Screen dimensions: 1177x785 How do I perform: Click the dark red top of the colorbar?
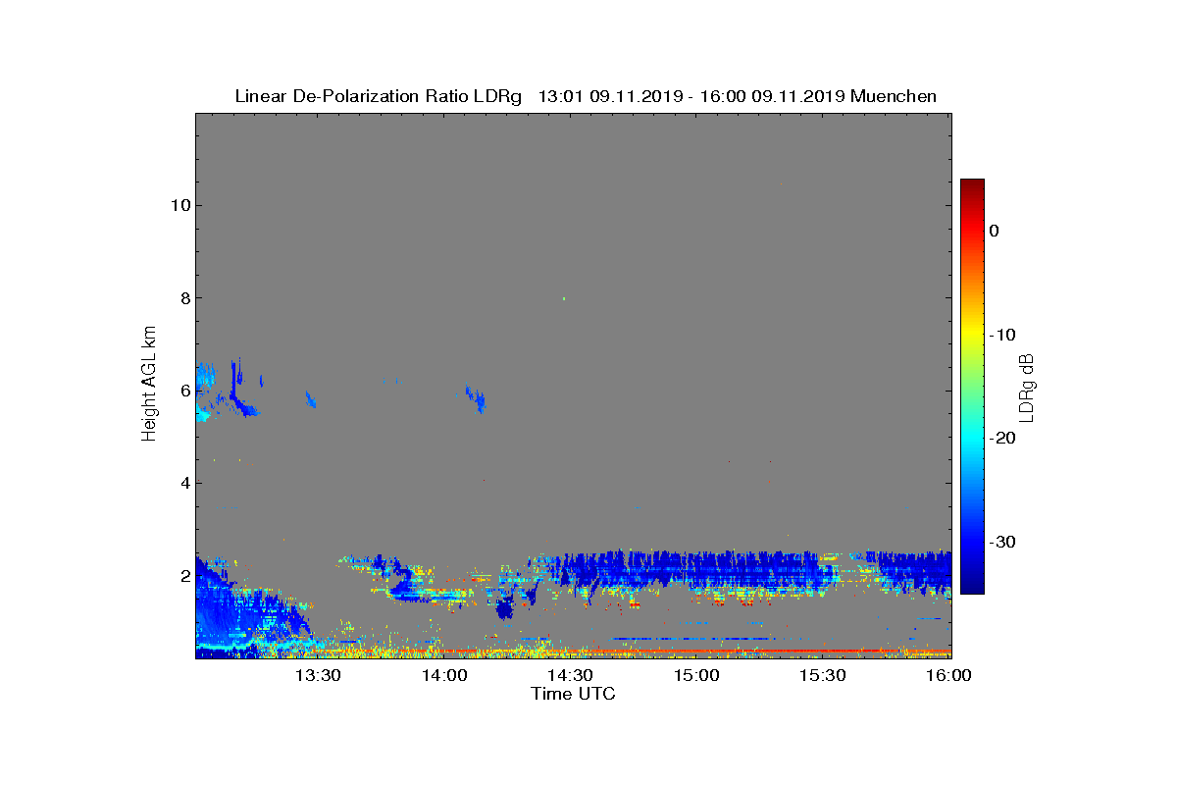point(972,186)
